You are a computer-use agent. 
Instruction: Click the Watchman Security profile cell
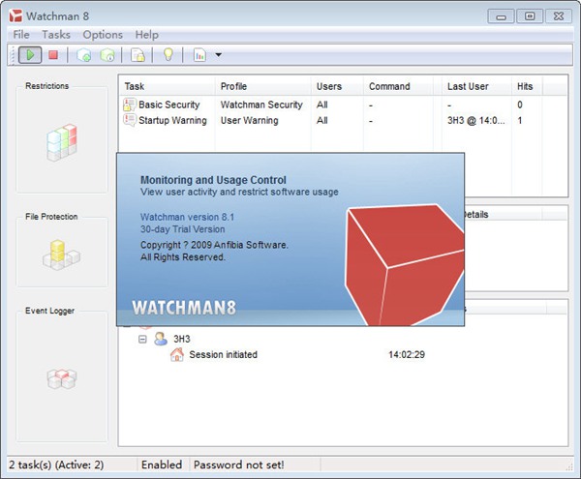pyautogui.click(x=261, y=105)
